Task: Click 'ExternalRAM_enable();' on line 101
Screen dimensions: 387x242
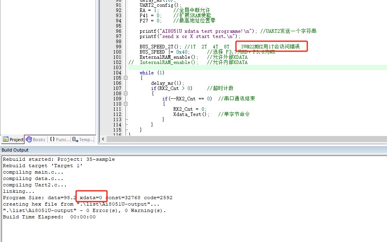Action: click(169, 57)
